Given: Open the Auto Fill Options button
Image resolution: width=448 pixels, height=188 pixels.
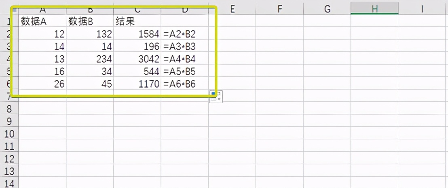Looking at the screenshot, I should pyautogui.click(x=216, y=96).
